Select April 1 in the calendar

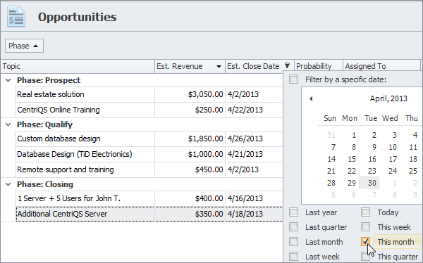[353, 135]
